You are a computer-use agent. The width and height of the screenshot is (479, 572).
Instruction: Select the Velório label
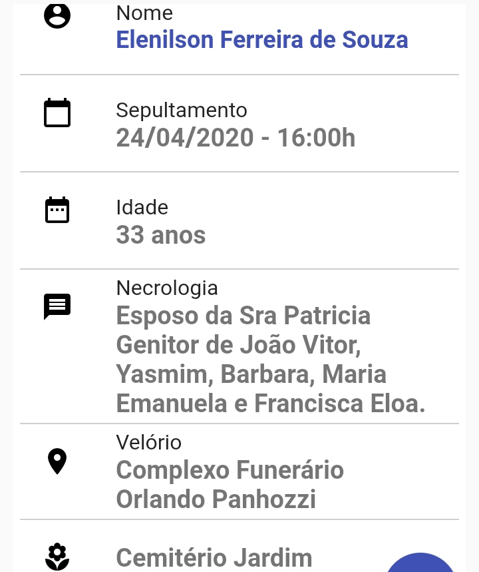click(149, 442)
